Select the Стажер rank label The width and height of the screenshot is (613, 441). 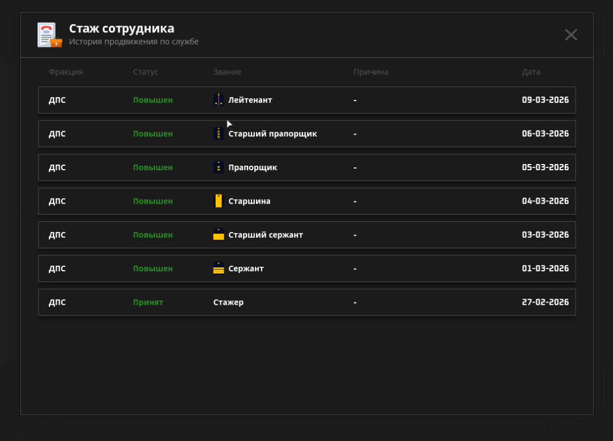(228, 303)
